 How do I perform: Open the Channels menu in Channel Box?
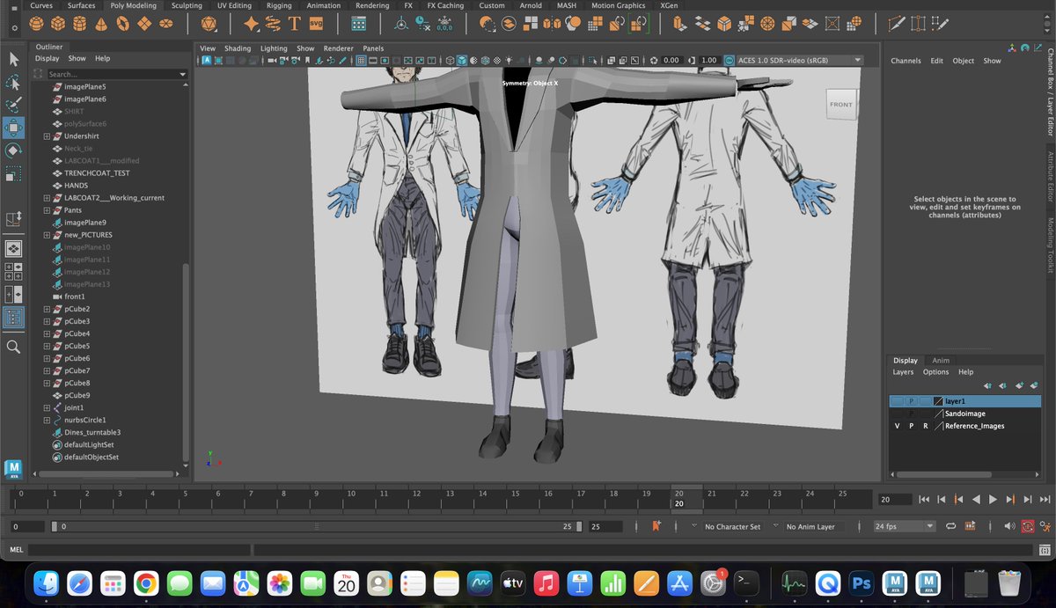[906, 61]
